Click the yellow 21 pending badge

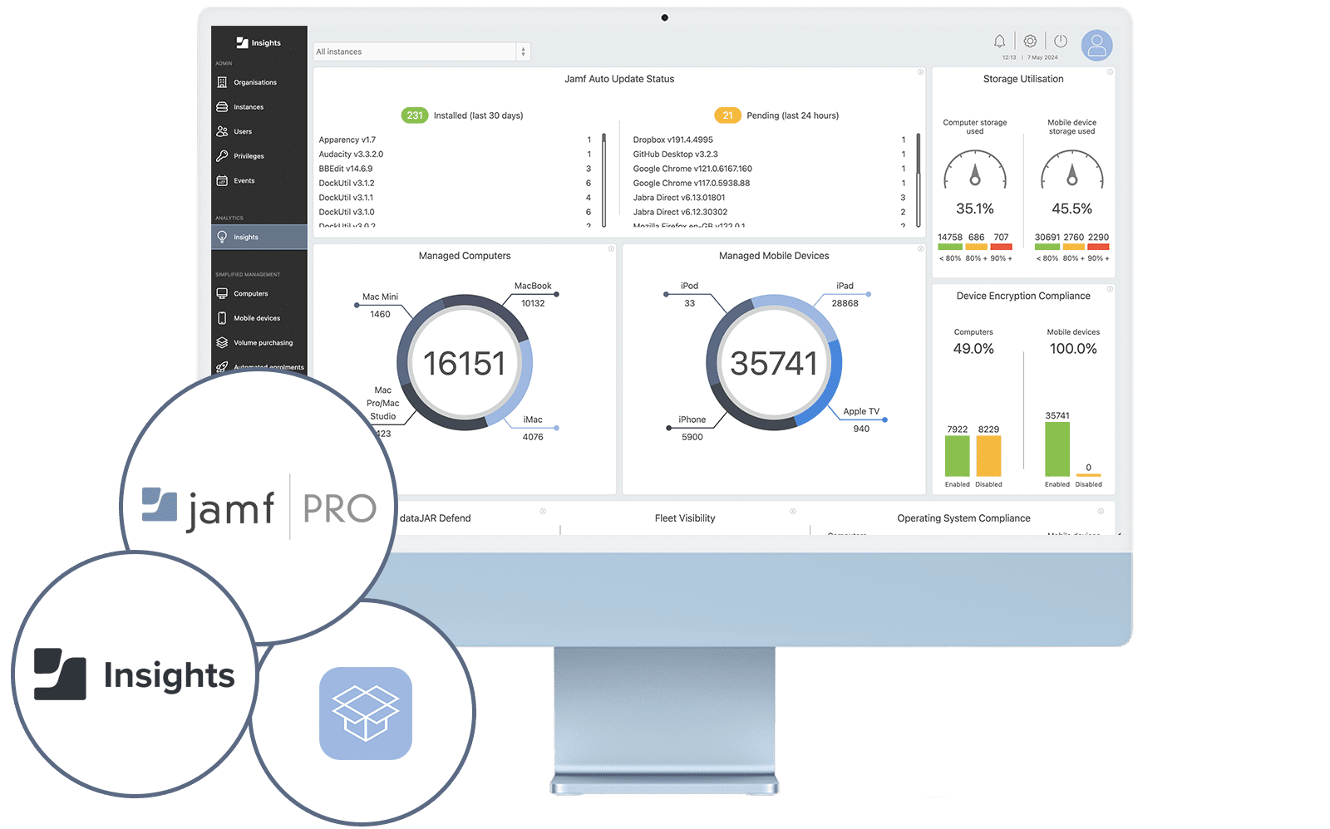727,115
